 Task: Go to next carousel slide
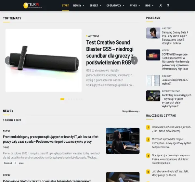tap(134, 60)
